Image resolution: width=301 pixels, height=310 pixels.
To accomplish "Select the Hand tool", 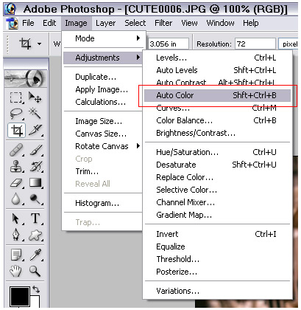I will point(16,271).
